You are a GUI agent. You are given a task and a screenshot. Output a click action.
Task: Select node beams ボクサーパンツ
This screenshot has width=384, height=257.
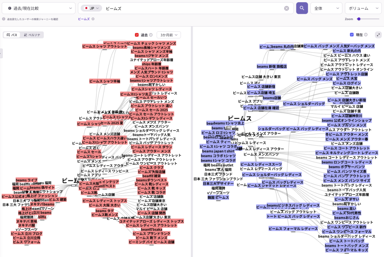pos(347,167)
